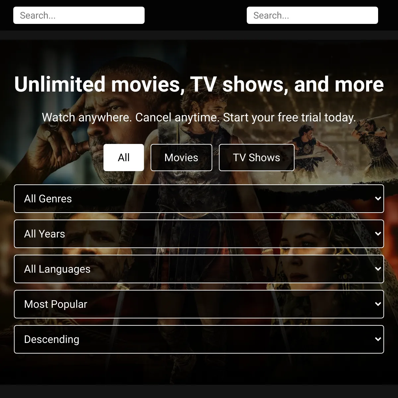Click the chevron arrow on Most Popular
Screen dimensions: 398x398
point(377,304)
